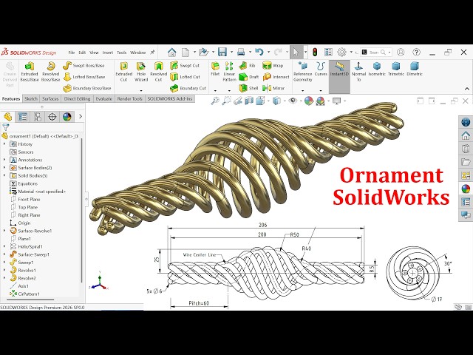This screenshot has height=355, width=473.
Task: Expand the Surface Bodies(2) folder
Action: tap(4, 168)
